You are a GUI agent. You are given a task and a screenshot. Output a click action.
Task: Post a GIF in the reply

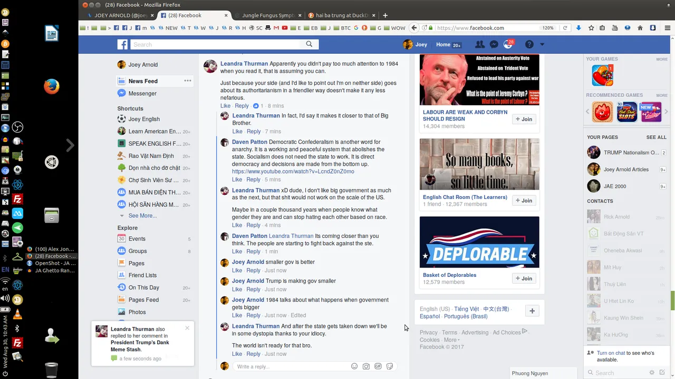(378, 366)
